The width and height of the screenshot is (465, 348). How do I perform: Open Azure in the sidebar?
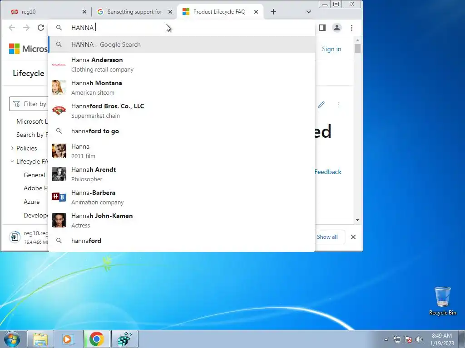pyautogui.click(x=32, y=202)
